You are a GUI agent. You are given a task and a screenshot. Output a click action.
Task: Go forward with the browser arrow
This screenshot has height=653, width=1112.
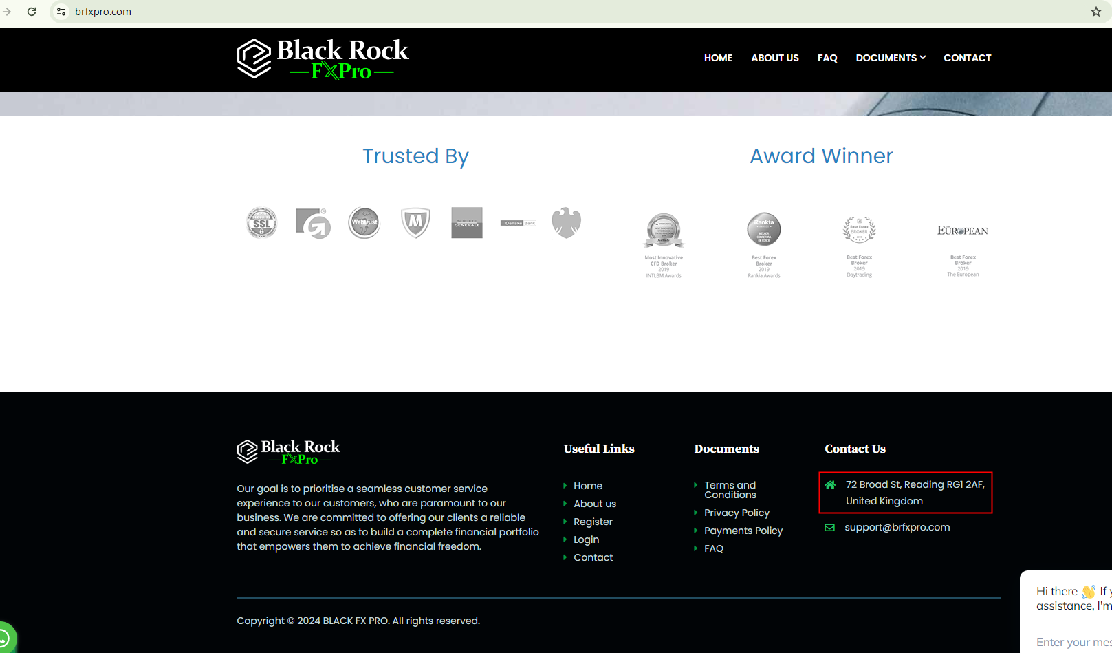tap(7, 12)
